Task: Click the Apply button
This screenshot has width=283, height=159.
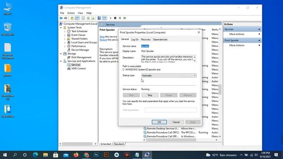Action: coord(193,122)
